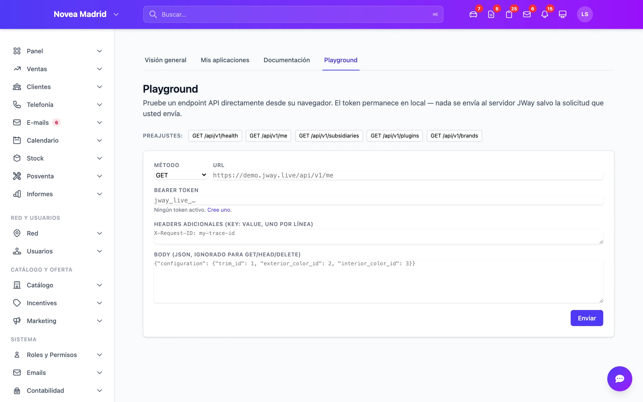The image size is (643, 402).
Task: Open the notifications bell with badge 15
Action: tap(545, 14)
